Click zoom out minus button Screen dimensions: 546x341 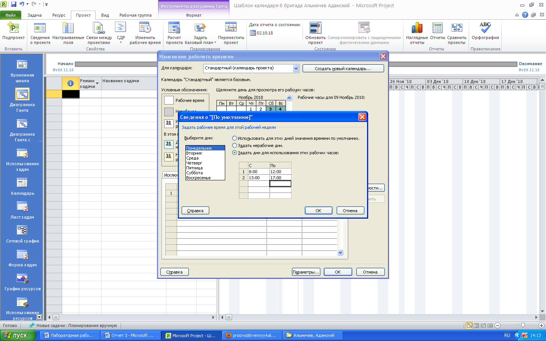point(497,325)
